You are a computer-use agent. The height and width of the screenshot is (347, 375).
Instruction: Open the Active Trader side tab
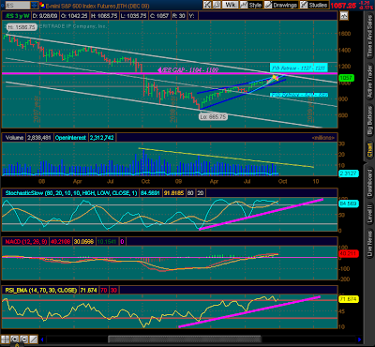click(x=369, y=81)
